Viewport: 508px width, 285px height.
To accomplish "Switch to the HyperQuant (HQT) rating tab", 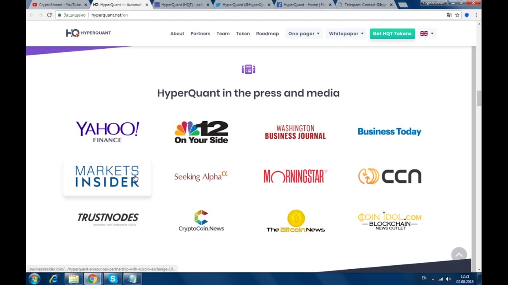I will point(182,5).
